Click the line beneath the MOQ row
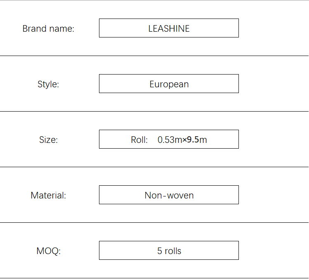This screenshot has height=280, width=309. [154, 278]
